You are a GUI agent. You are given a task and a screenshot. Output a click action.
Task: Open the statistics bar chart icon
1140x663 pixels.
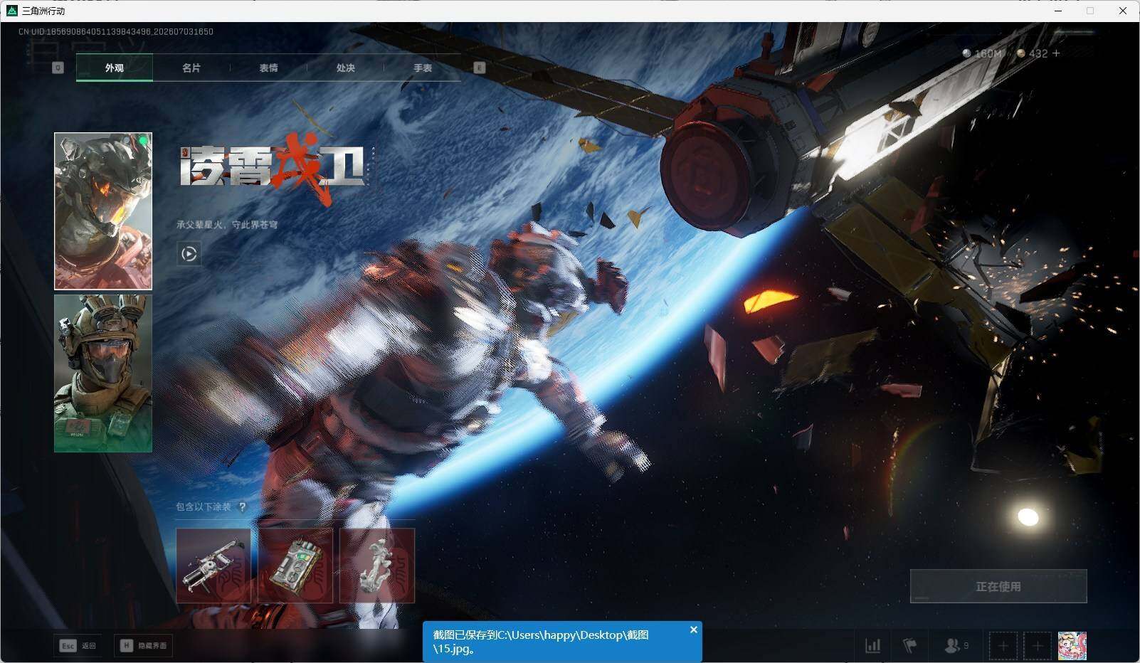[x=872, y=645]
